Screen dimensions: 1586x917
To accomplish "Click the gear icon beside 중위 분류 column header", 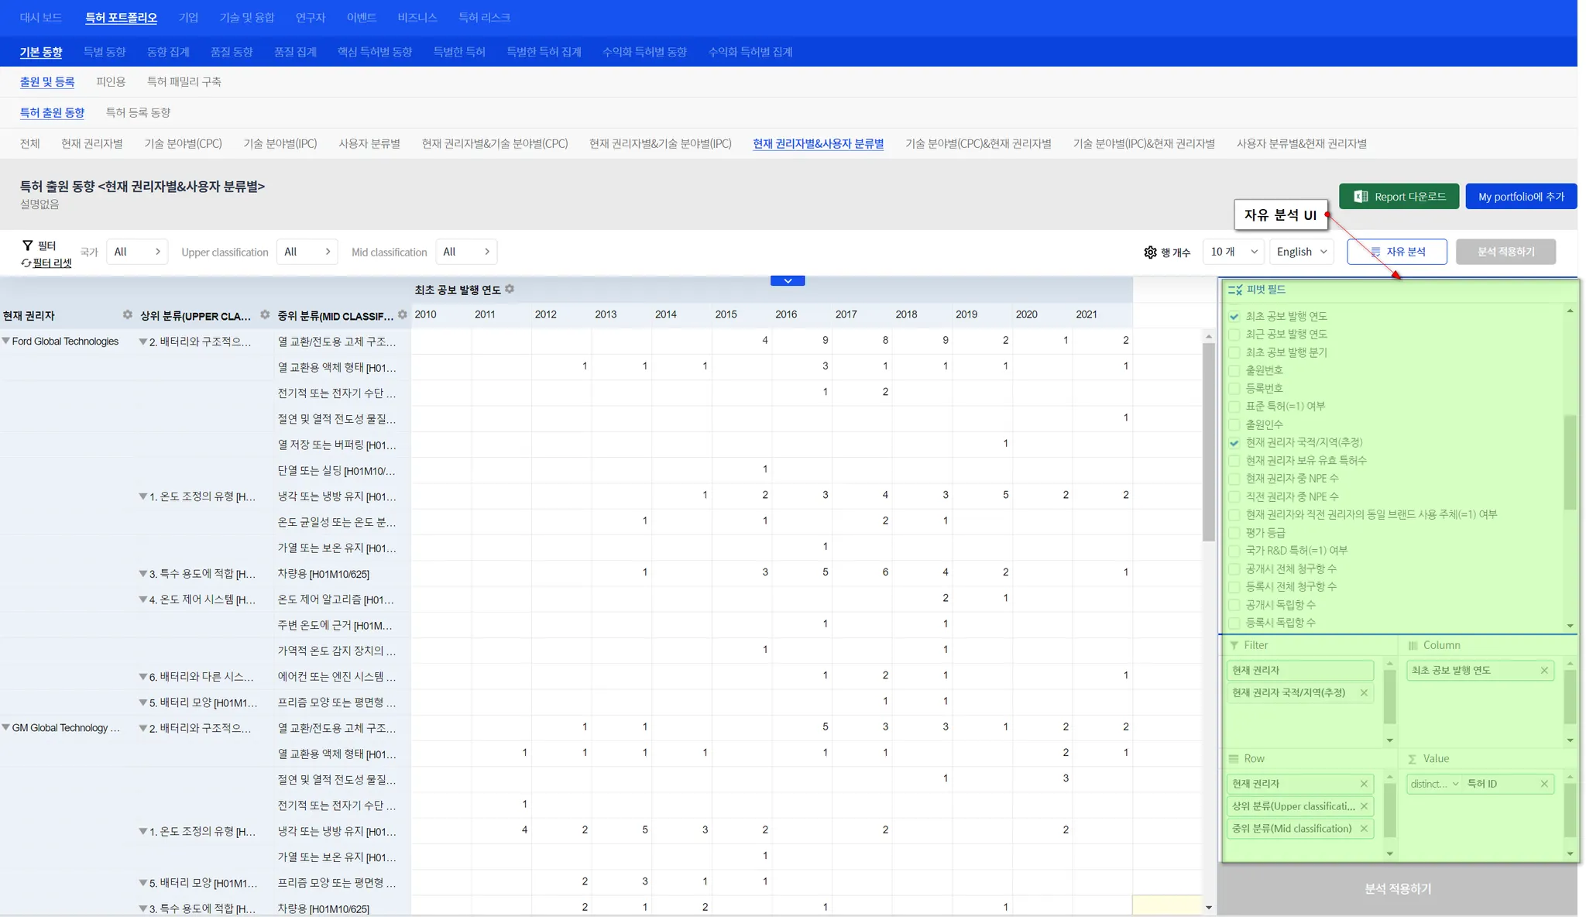I will (x=402, y=314).
